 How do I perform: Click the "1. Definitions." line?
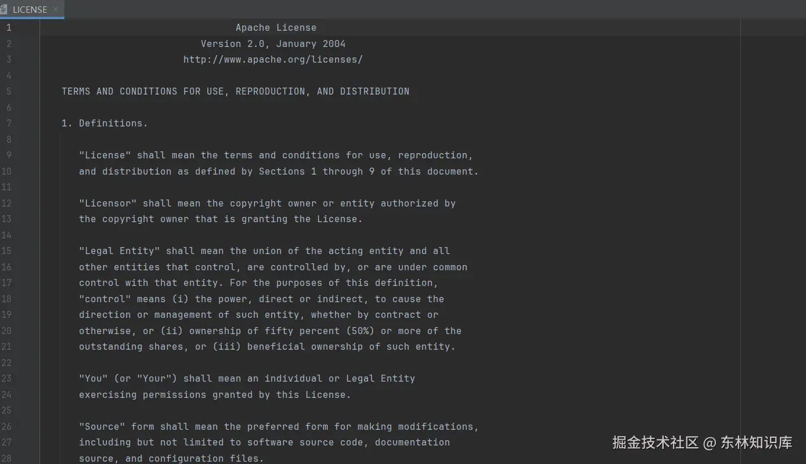[x=105, y=123]
